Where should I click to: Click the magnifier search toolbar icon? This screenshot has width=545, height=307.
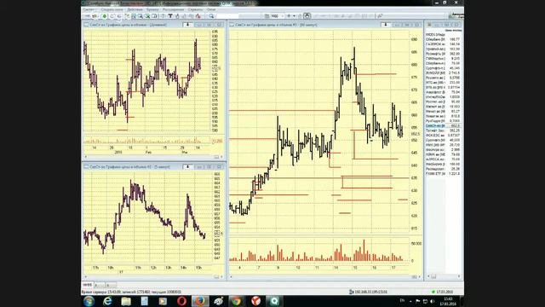211,16
